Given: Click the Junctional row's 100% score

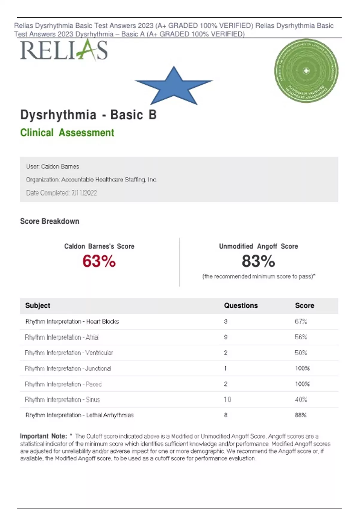Looking at the screenshot, I should tap(302, 368).
